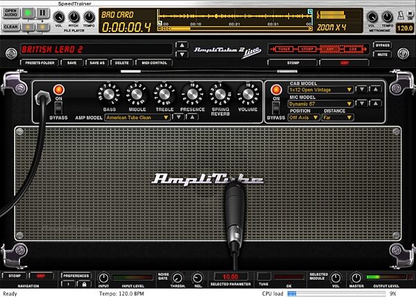
Task: Click the waveform zoom in plus button
Action: coord(164,28)
